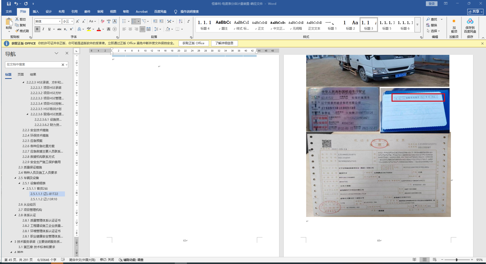Viewport: 486px width, 264px height.
Task: Switch to Read Mode view in status bar
Action: tap(415, 260)
